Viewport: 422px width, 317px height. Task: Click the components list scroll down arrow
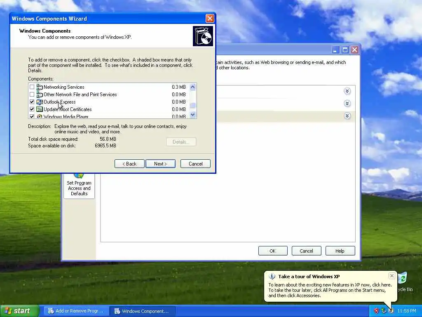[192, 115]
